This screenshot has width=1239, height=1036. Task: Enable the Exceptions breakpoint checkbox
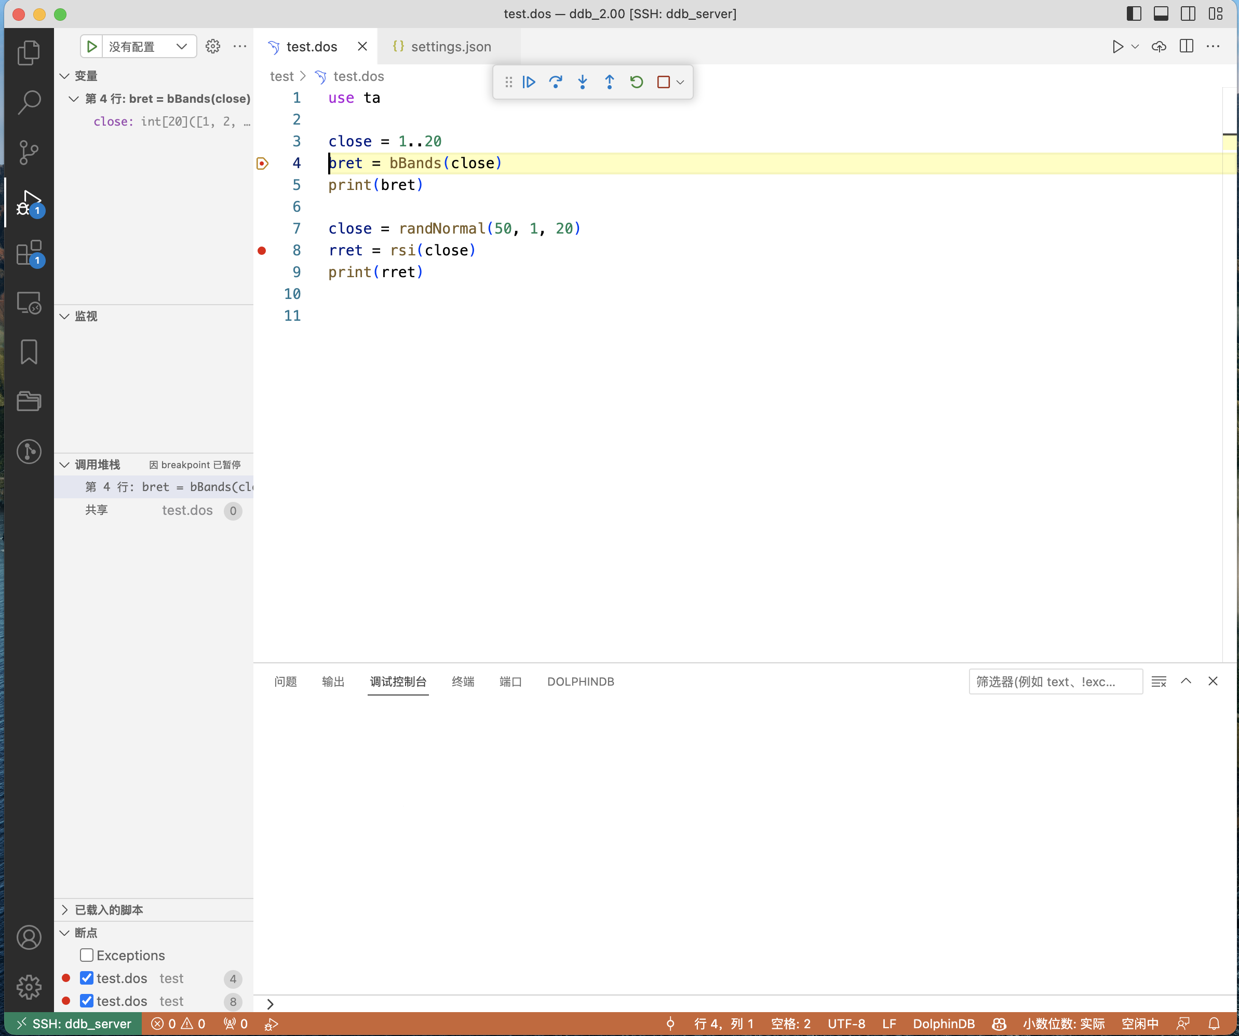click(x=87, y=955)
